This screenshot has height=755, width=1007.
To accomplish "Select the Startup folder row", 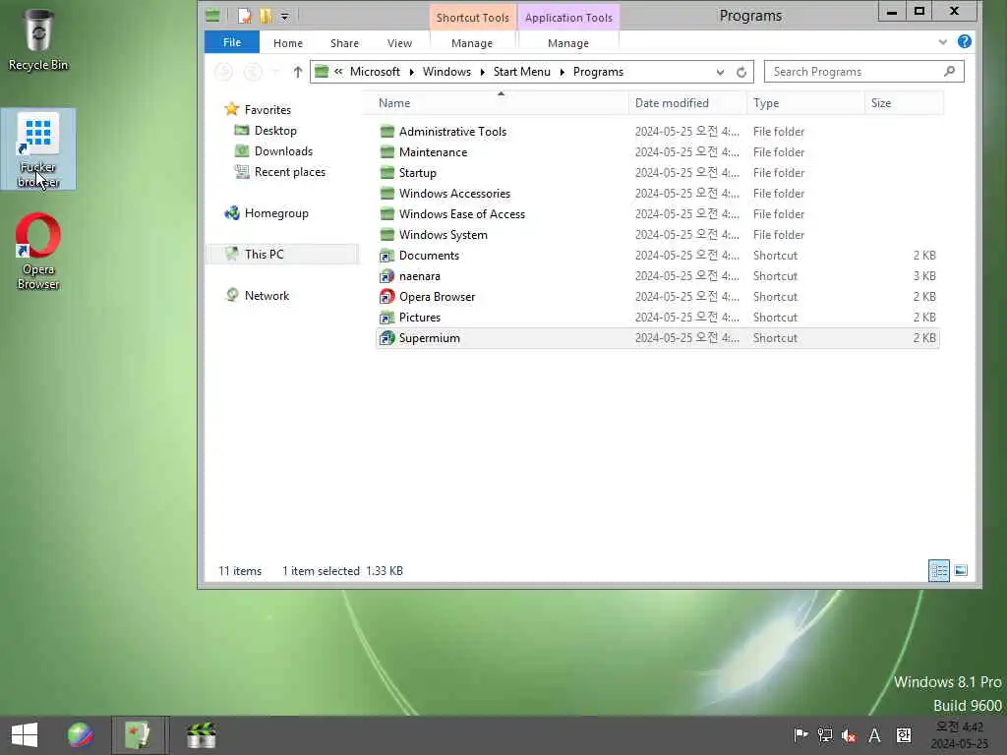I will coord(657,173).
